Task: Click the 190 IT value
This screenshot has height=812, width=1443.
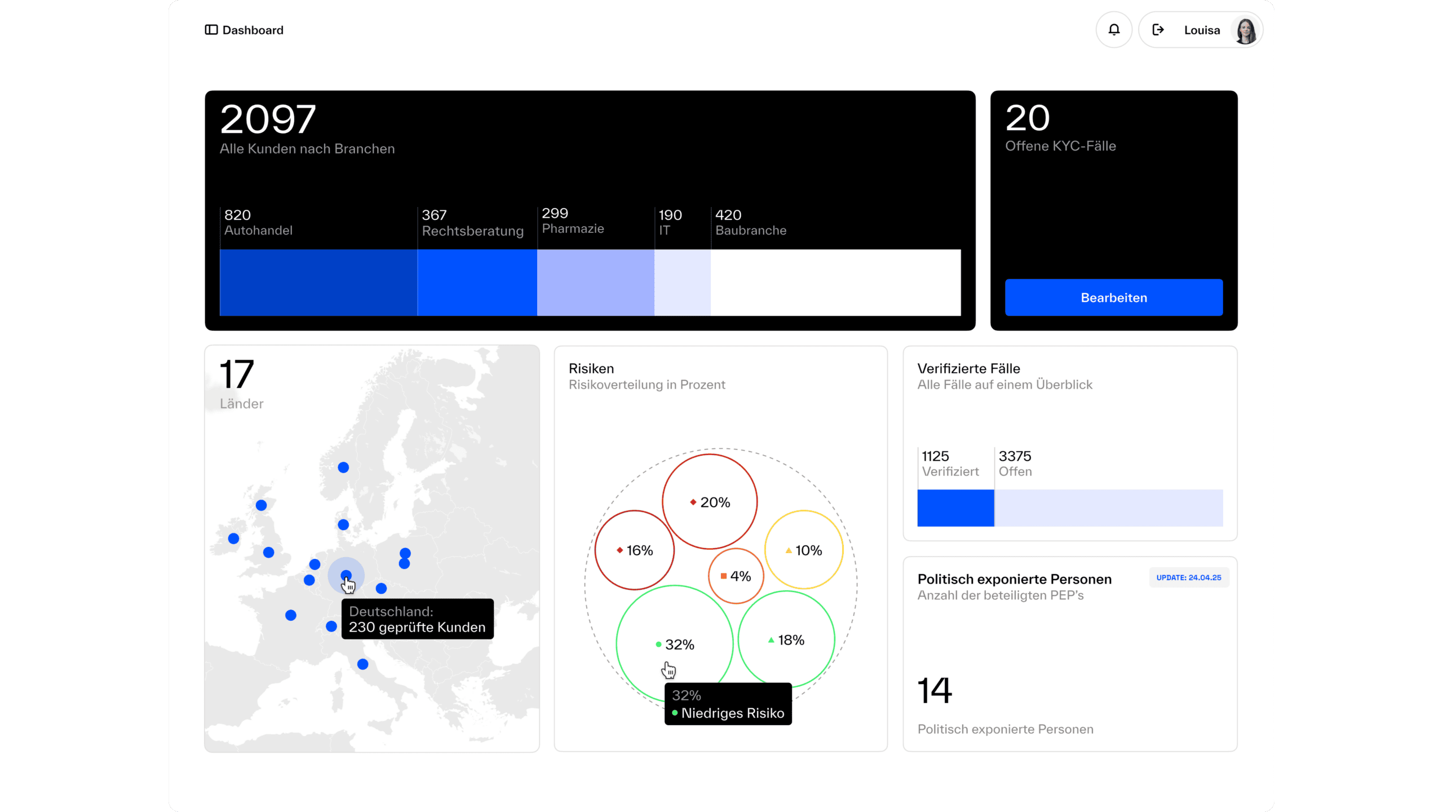Action: [x=670, y=215]
